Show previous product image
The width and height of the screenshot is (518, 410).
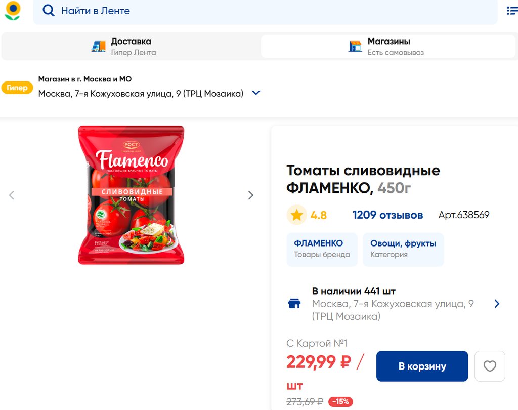point(12,195)
